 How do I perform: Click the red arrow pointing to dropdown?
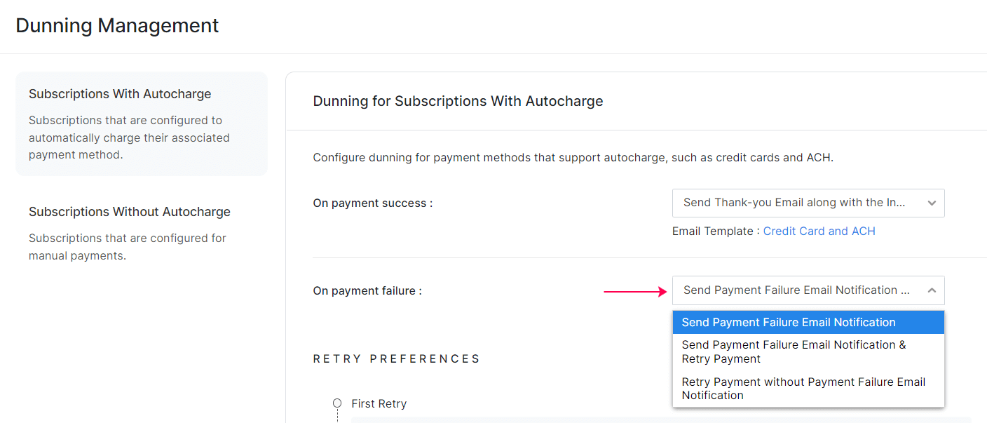(x=635, y=291)
